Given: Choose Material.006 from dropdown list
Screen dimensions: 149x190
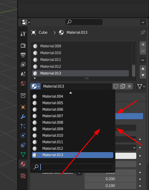Looking at the screenshot, I should tap(73, 110).
